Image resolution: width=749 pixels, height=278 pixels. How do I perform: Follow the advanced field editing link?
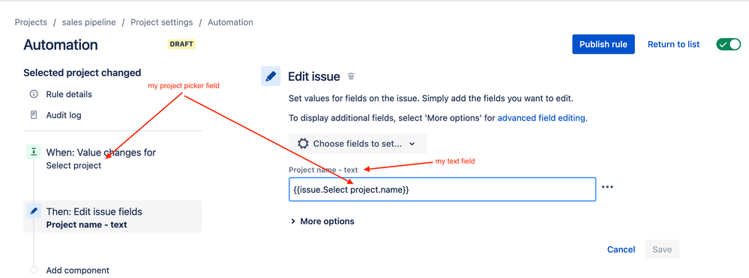[x=541, y=118]
